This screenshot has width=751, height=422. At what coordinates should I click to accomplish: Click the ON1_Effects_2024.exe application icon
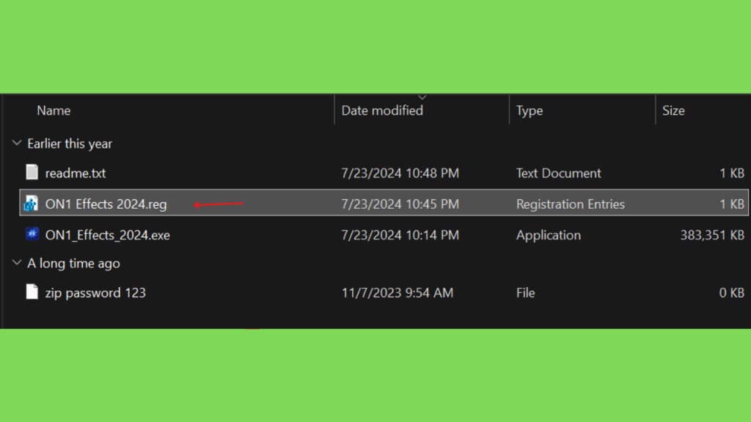pyautogui.click(x=32, y=234)
